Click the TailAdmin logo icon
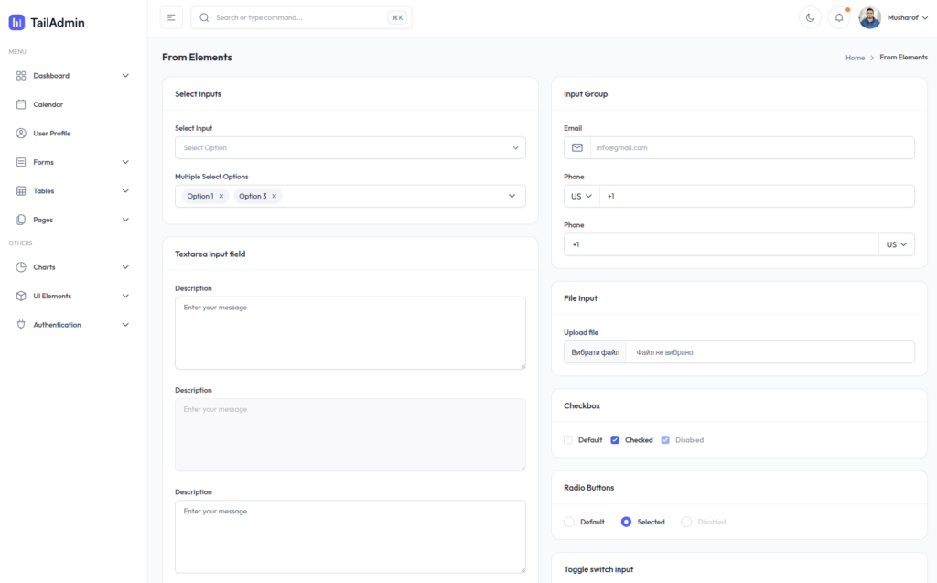Screen dimensions: 937x583 16,22
